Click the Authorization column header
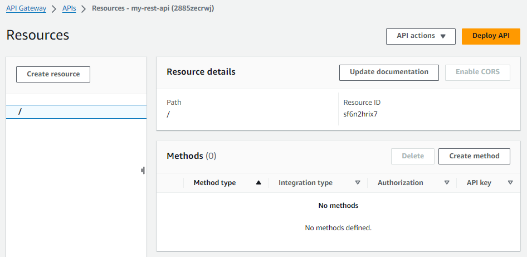This screenshot has height=257, width=527. coord(401,183)
